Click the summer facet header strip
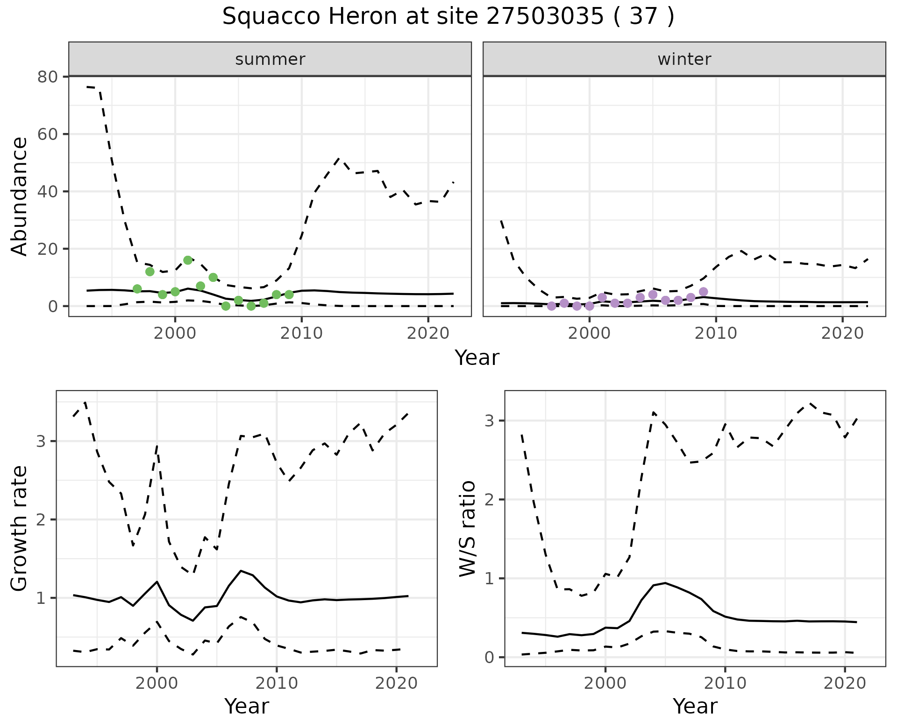 270,59
